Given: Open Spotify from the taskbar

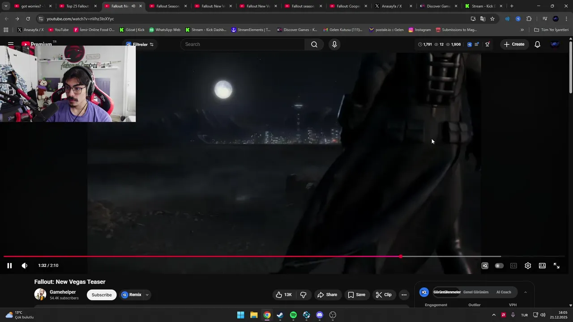Looking at the screenshot, I should click(293, 315).
